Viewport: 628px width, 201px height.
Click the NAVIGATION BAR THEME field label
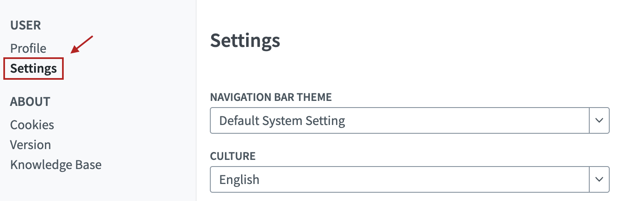pos(271,98)
